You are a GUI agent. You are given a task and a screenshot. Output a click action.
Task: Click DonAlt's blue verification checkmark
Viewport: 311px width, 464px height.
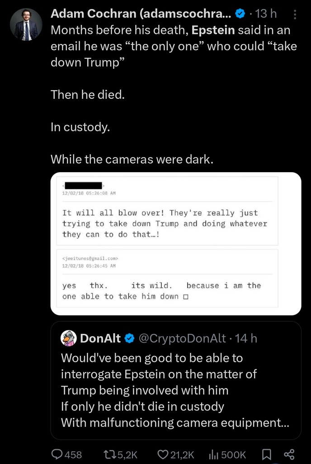tap(130, 338)
